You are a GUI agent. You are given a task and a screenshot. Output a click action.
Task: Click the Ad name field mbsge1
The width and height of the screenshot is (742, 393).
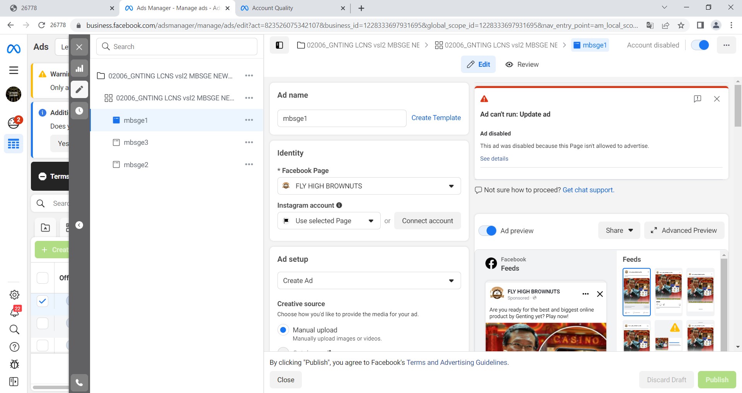[x=342, y=119]
